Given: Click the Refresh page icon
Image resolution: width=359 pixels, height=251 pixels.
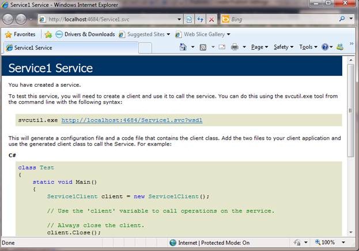Looking at the screenshot, I should (200, 19).
